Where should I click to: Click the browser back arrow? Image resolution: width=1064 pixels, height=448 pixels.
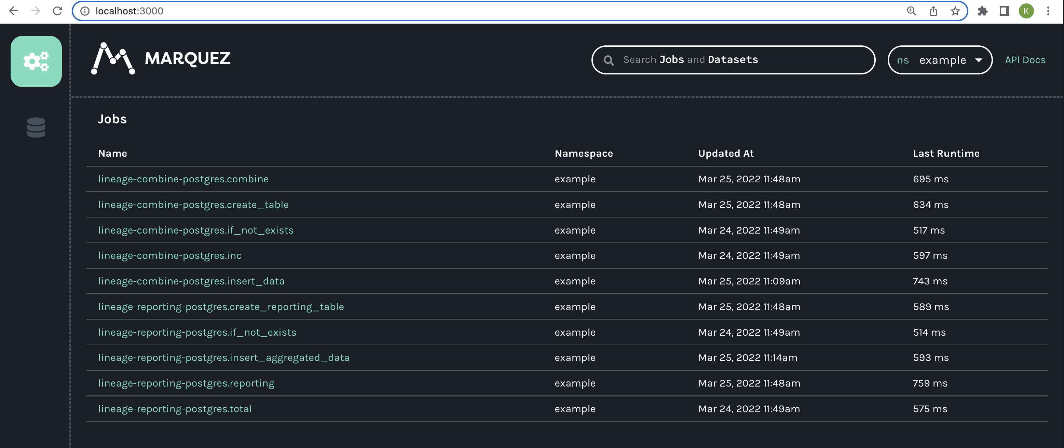coord(14,11)
